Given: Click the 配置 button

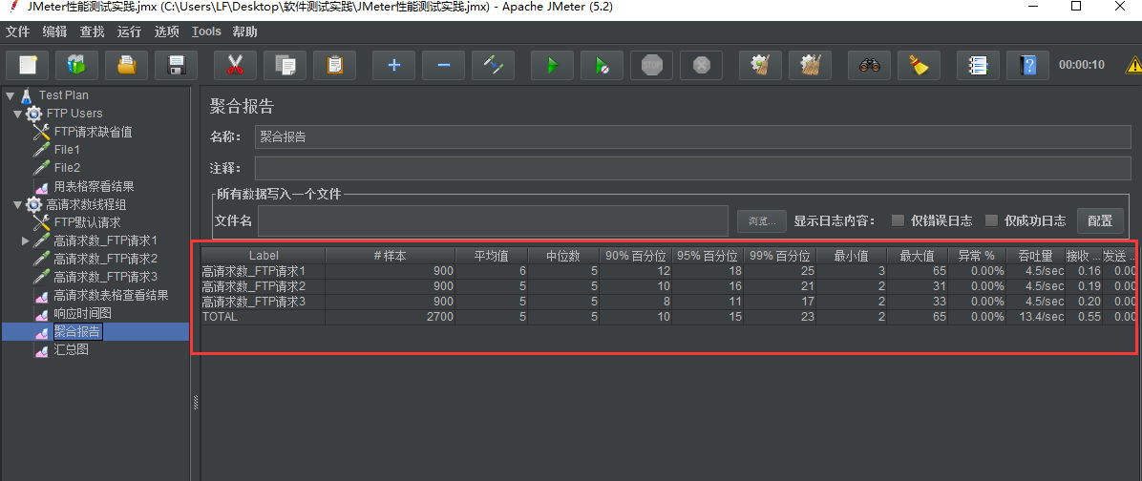Looking at the screenshot, I should 1100,220.
